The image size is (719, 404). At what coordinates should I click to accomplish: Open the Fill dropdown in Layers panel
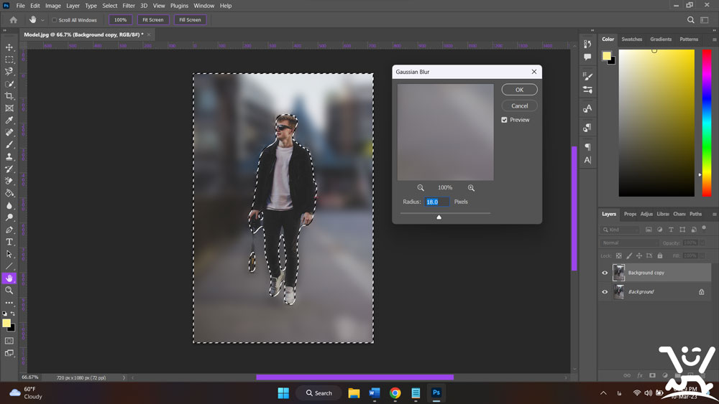tap(702, 255)
